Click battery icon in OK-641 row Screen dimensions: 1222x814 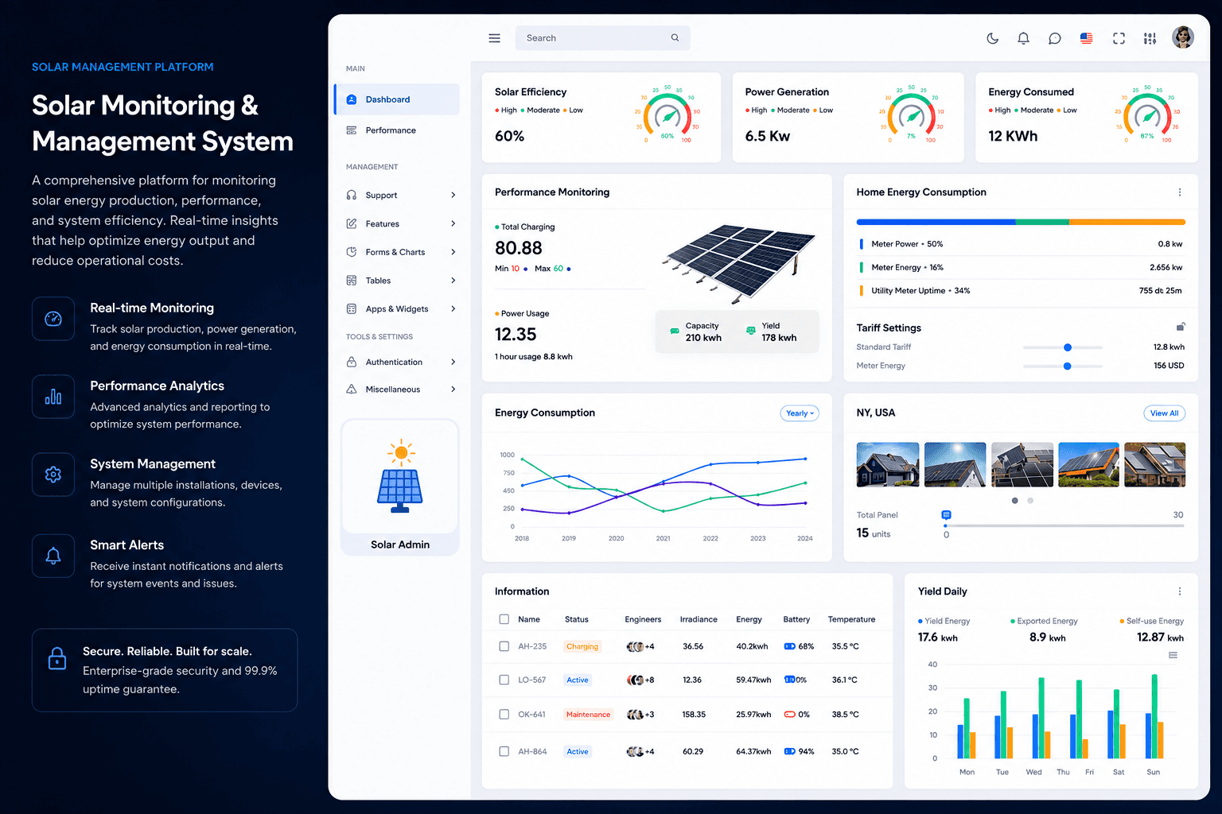[790, 714]
